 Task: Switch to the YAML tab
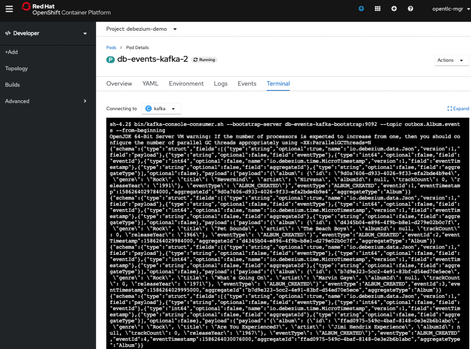coord(150,84)
